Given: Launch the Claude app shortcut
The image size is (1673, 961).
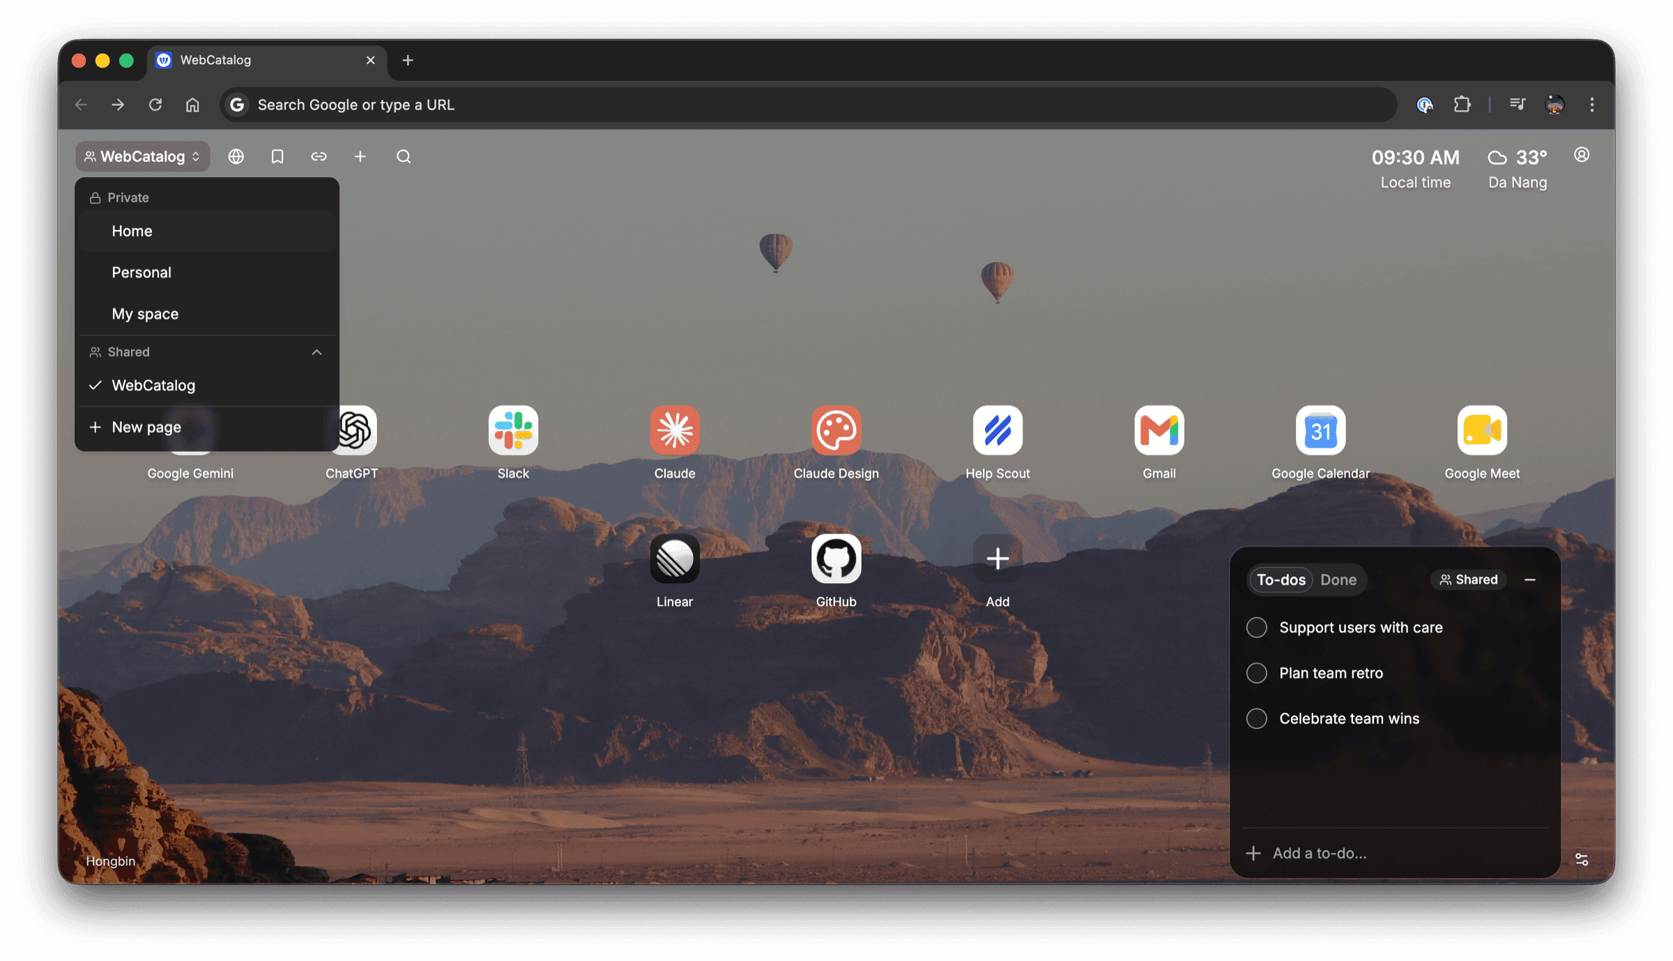Looking at the screenshot, I should point(674,430).
